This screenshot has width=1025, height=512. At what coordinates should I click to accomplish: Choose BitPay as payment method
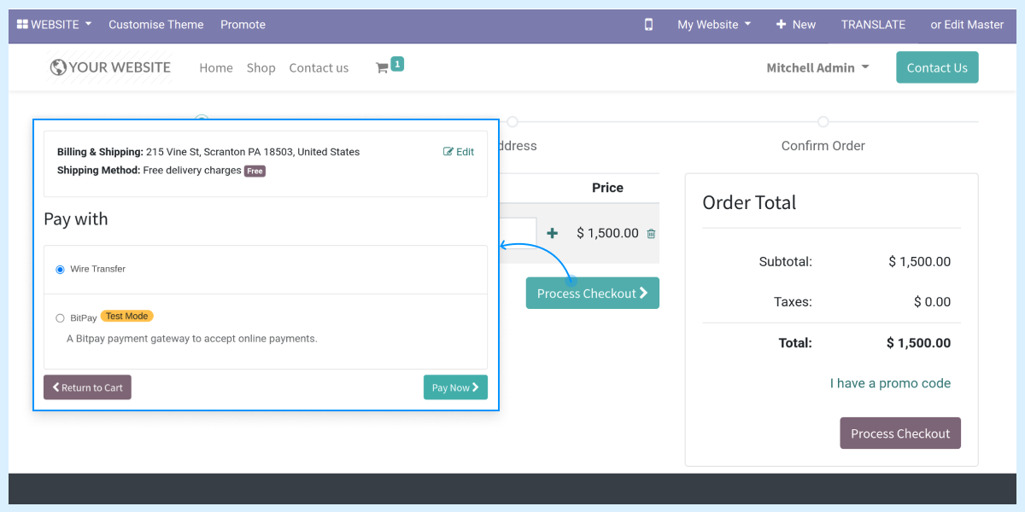tap(60, 316)
